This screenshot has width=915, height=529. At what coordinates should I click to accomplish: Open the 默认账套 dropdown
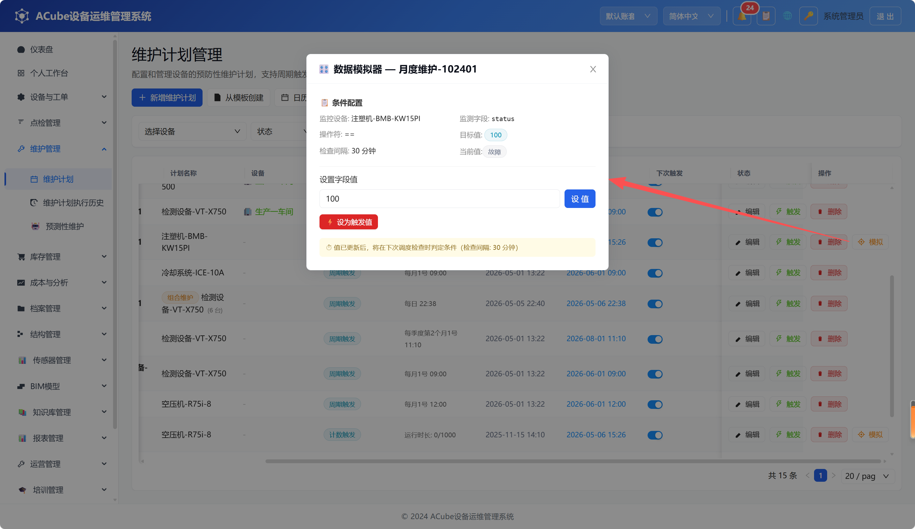(628, 16)
